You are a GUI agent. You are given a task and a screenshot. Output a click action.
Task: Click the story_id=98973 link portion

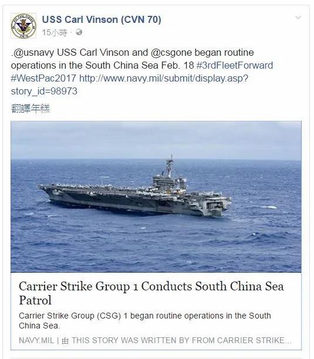(44, 92)
